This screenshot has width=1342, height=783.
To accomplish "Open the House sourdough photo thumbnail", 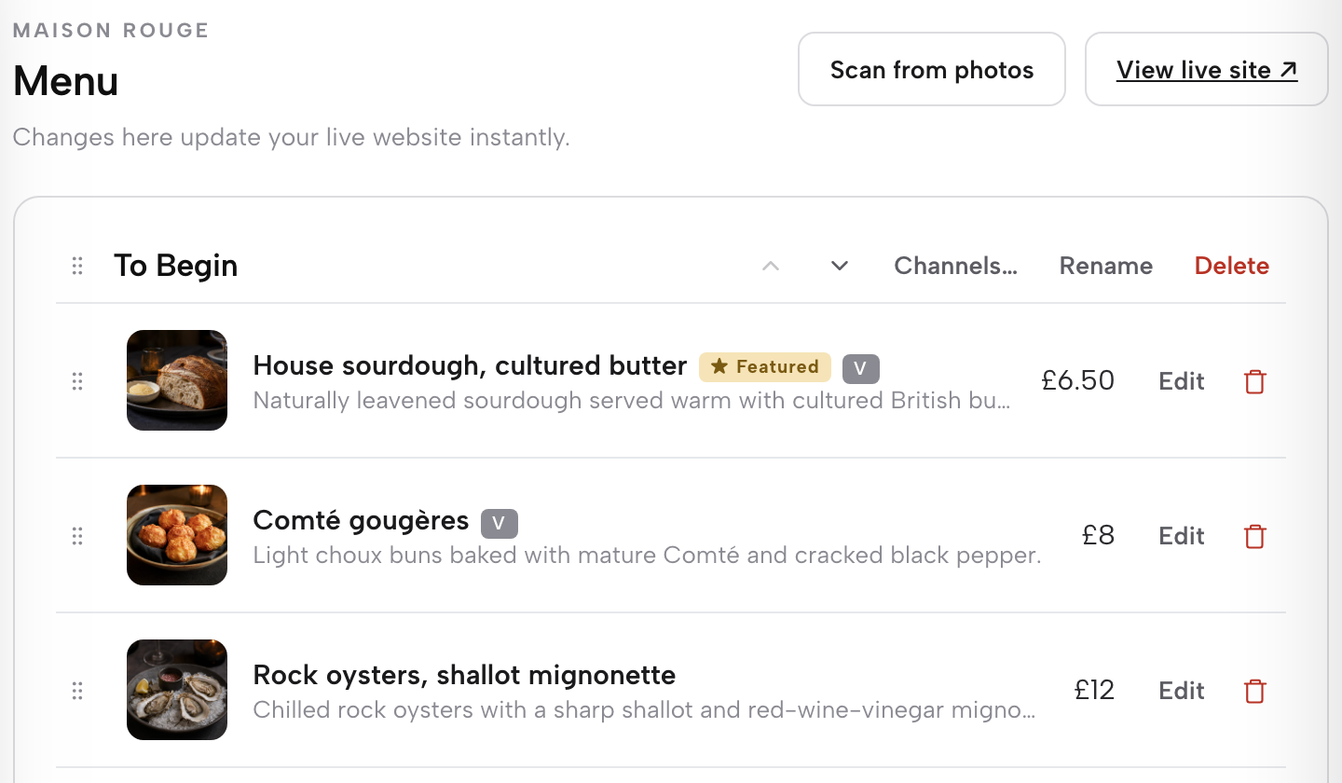I will tap(177, 380).
